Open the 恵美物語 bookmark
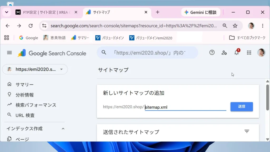The width and height of the screenshot is (270, 152). 55,38
